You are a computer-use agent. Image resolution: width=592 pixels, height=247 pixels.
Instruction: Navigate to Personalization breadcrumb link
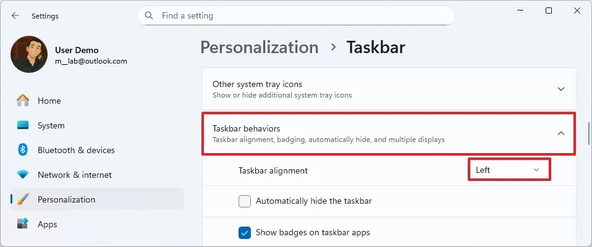pos(260,47)
